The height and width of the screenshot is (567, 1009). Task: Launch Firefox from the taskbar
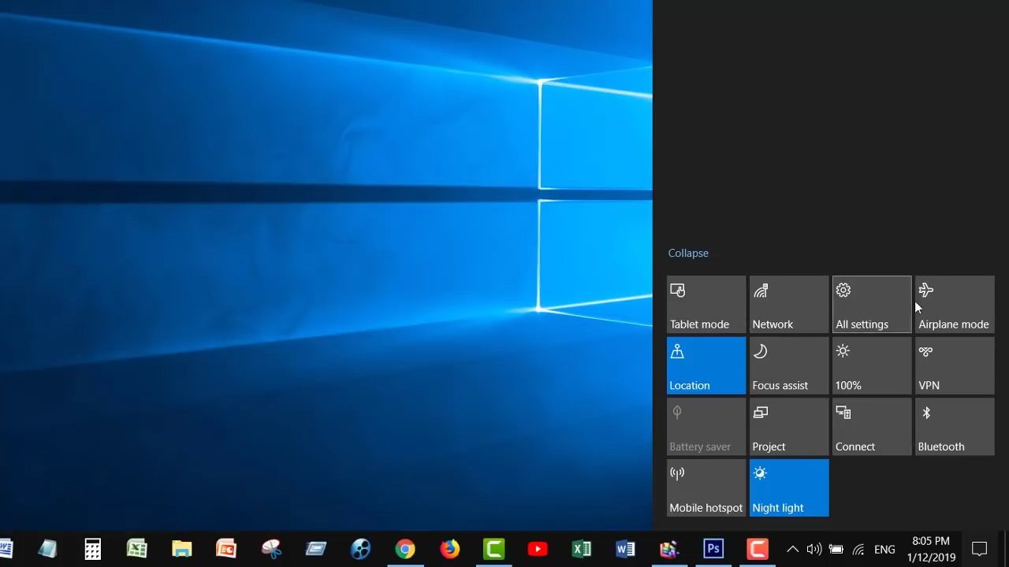tap(449, 549)
